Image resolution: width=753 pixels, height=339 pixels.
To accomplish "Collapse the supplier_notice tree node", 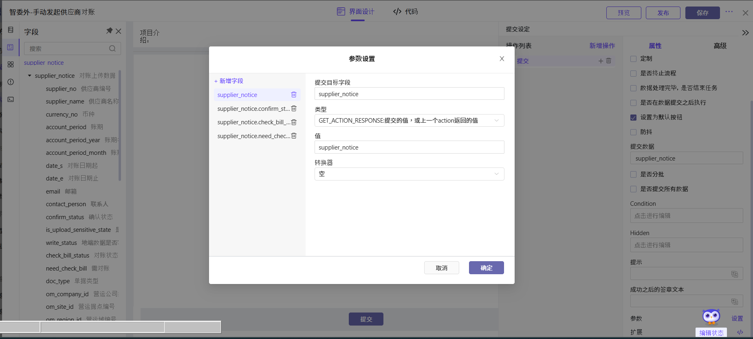I will 29,76.
